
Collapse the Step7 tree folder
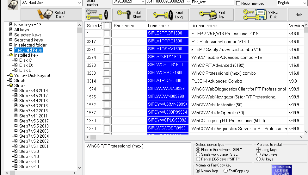tap(11, 85)
